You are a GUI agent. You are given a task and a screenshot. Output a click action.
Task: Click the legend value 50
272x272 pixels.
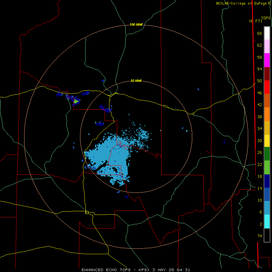[x=260, y=81]
